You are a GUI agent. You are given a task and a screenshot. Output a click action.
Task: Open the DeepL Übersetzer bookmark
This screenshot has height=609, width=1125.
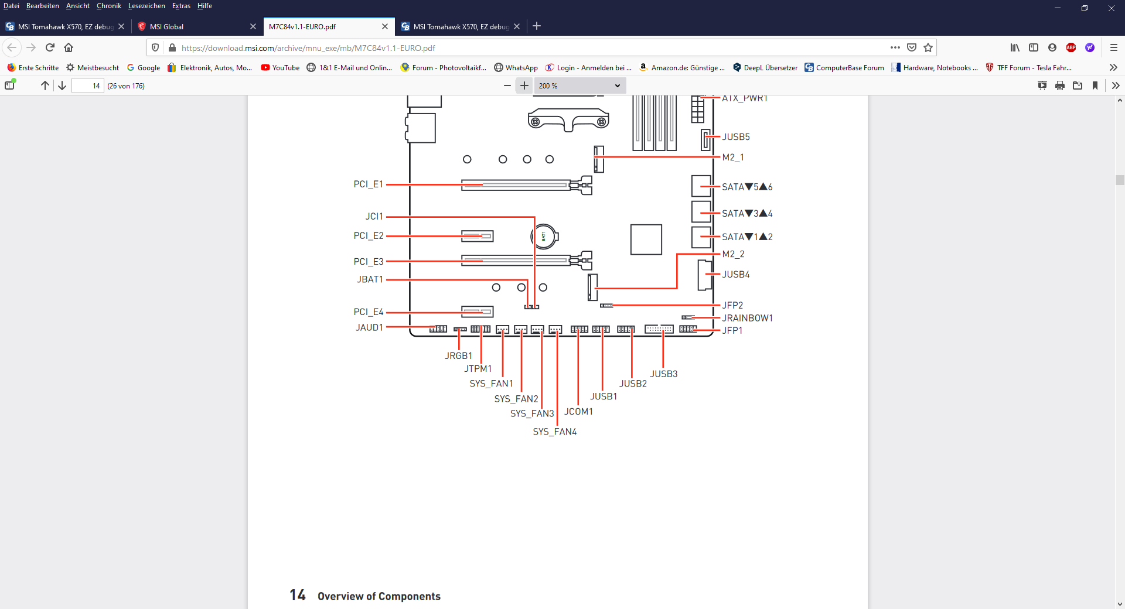click(x=765, y=67)
